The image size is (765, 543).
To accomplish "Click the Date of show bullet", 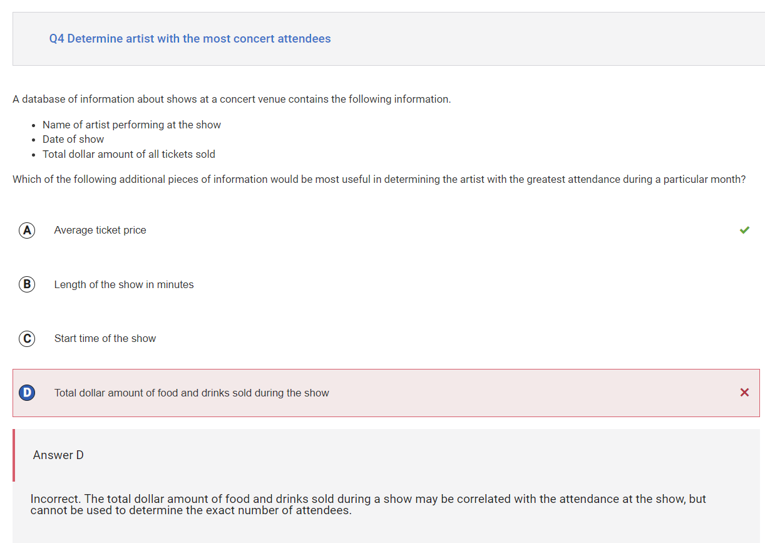I will (x=73, y=140).
